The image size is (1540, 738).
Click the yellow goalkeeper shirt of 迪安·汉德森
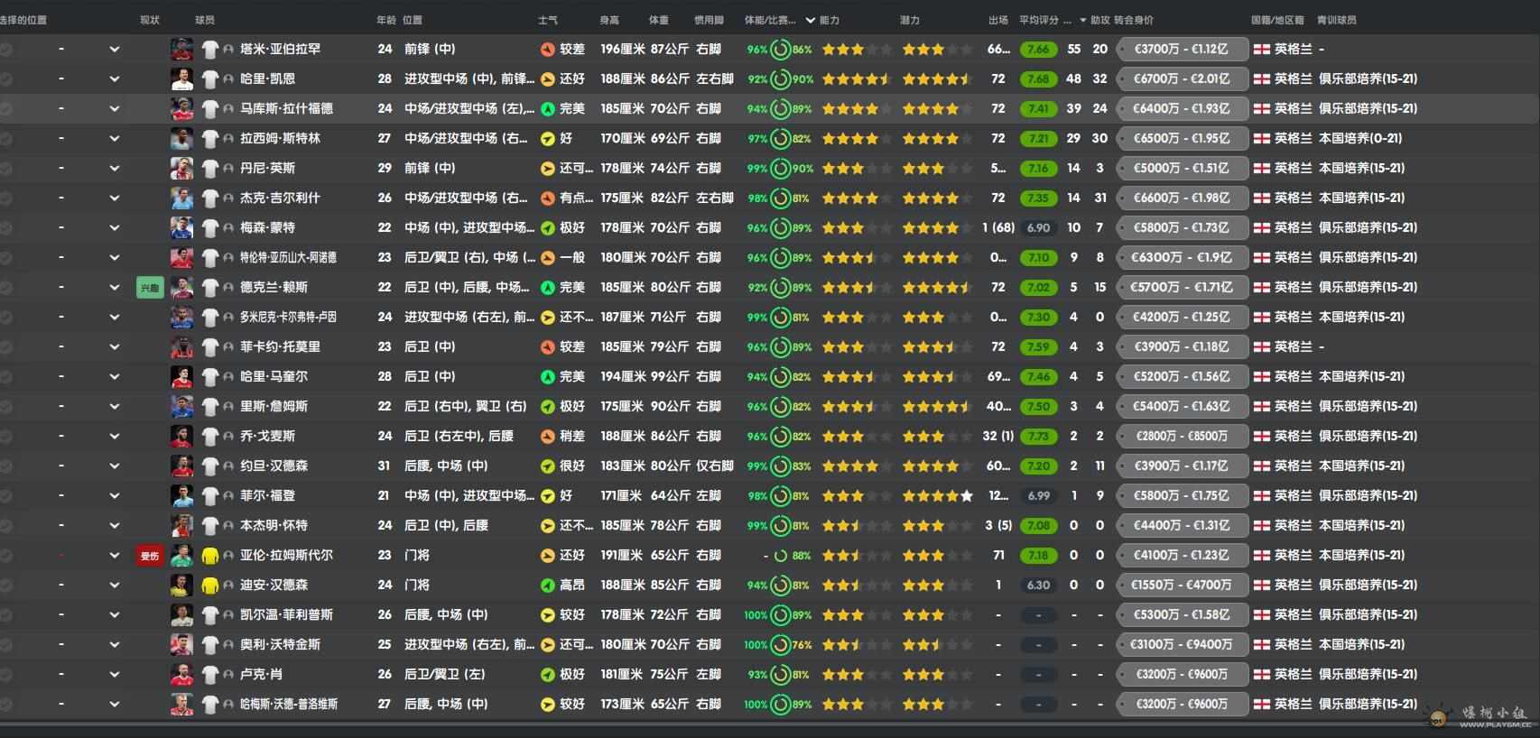pos(210,586)
